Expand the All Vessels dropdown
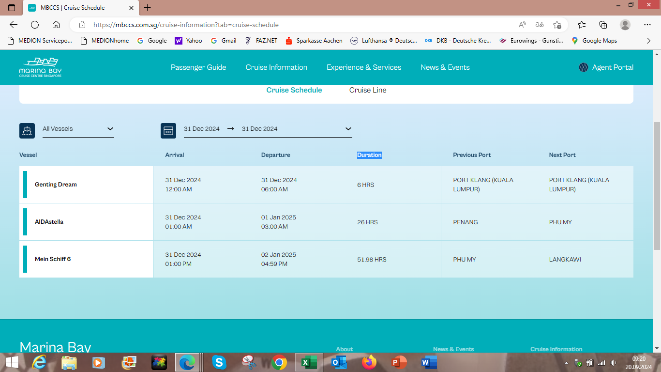 click(x=110, y=129)
